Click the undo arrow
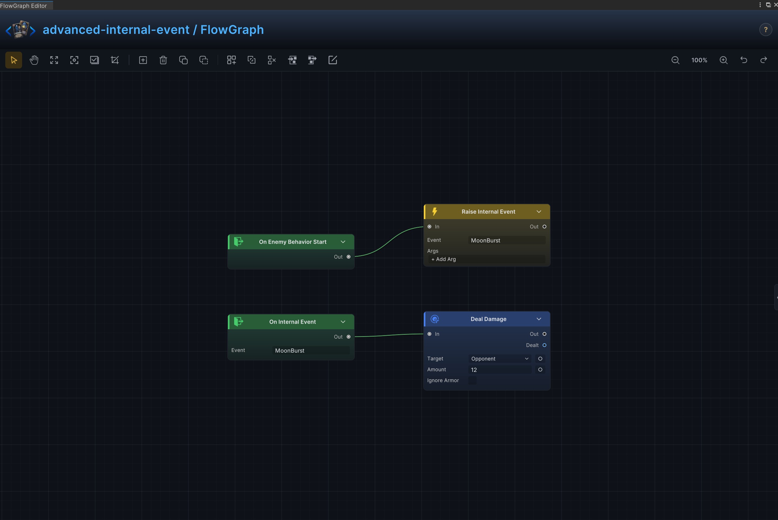The height and width of the screenshot is (520, 778). pos(744,60)
